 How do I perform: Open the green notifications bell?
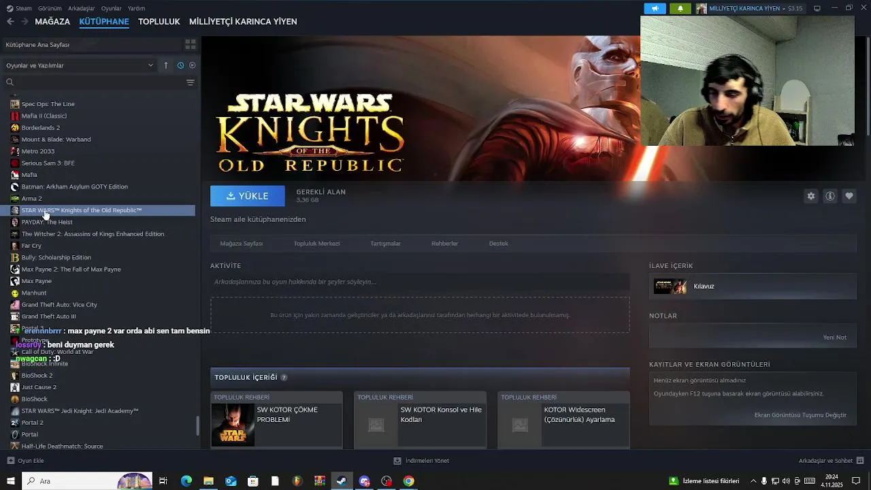680,9
